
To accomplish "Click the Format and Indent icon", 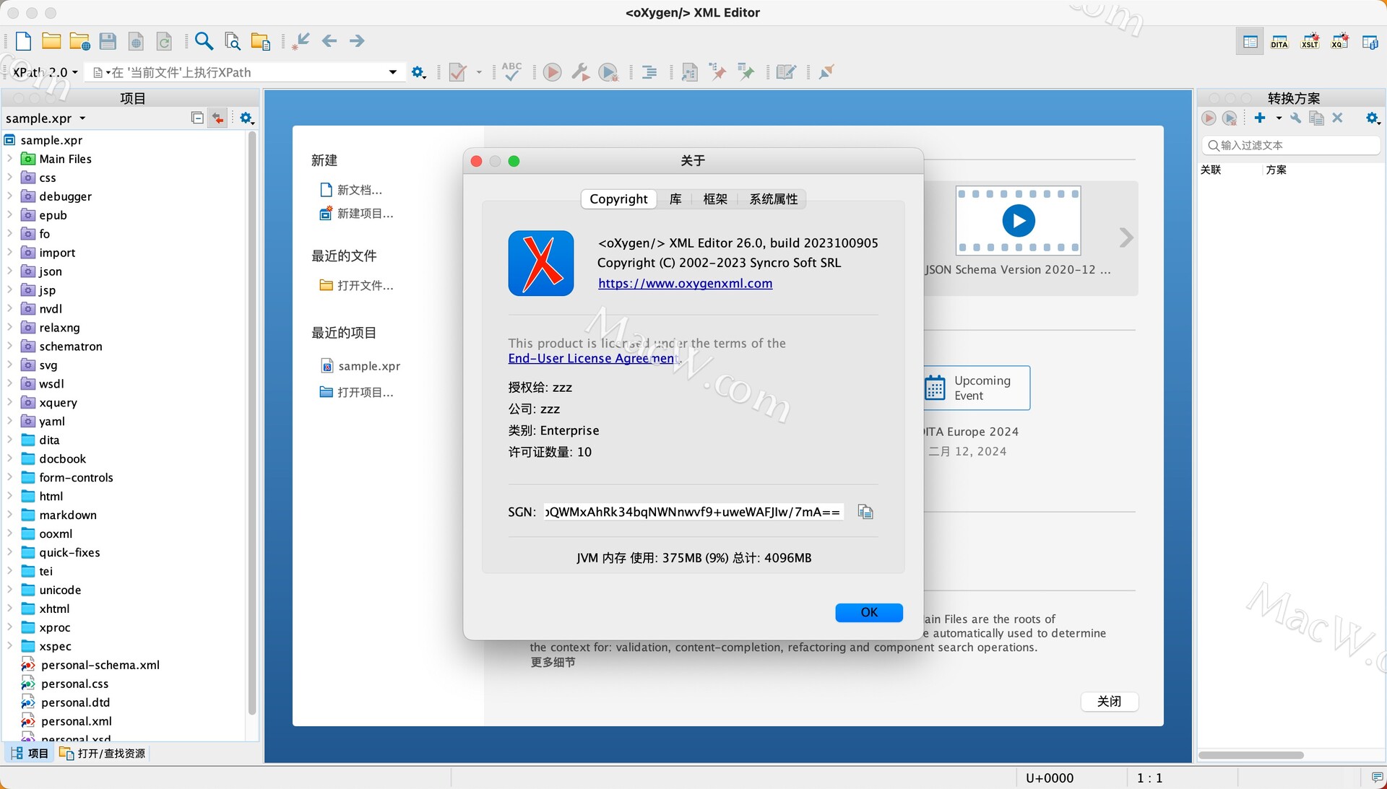I will coord(649,72).
